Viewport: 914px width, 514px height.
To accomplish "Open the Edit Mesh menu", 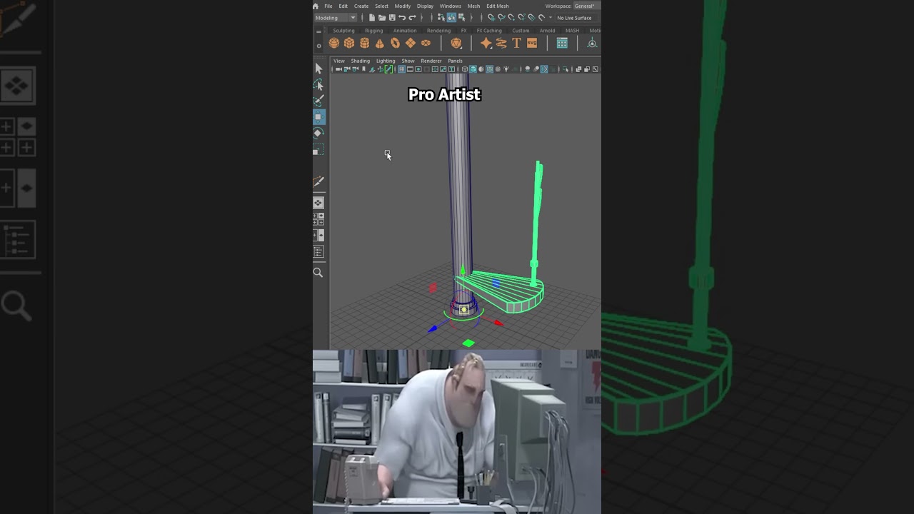I will (498, 6).
